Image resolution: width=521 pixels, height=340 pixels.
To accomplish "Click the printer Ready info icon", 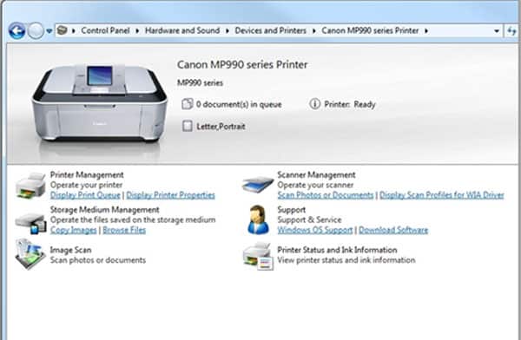I will click(x=314, y=104).
